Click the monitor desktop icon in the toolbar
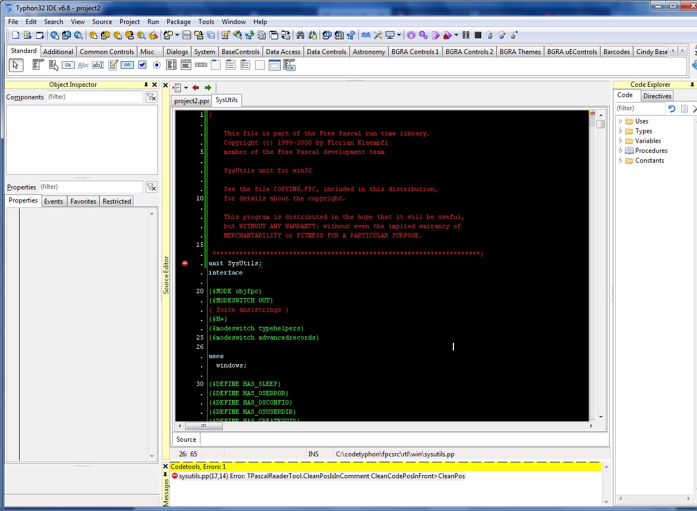 tap(390, 35)
